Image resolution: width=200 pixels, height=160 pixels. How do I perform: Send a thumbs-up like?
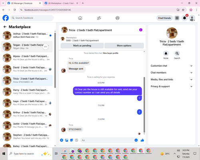point(142,140)
